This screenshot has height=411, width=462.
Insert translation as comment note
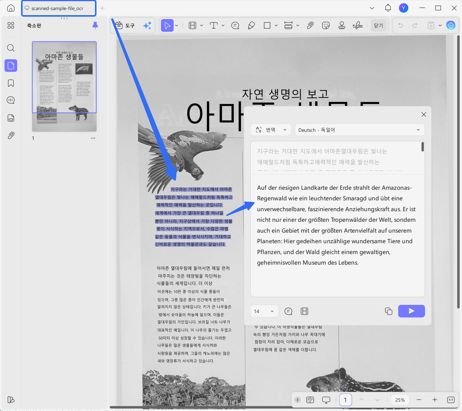288,311
